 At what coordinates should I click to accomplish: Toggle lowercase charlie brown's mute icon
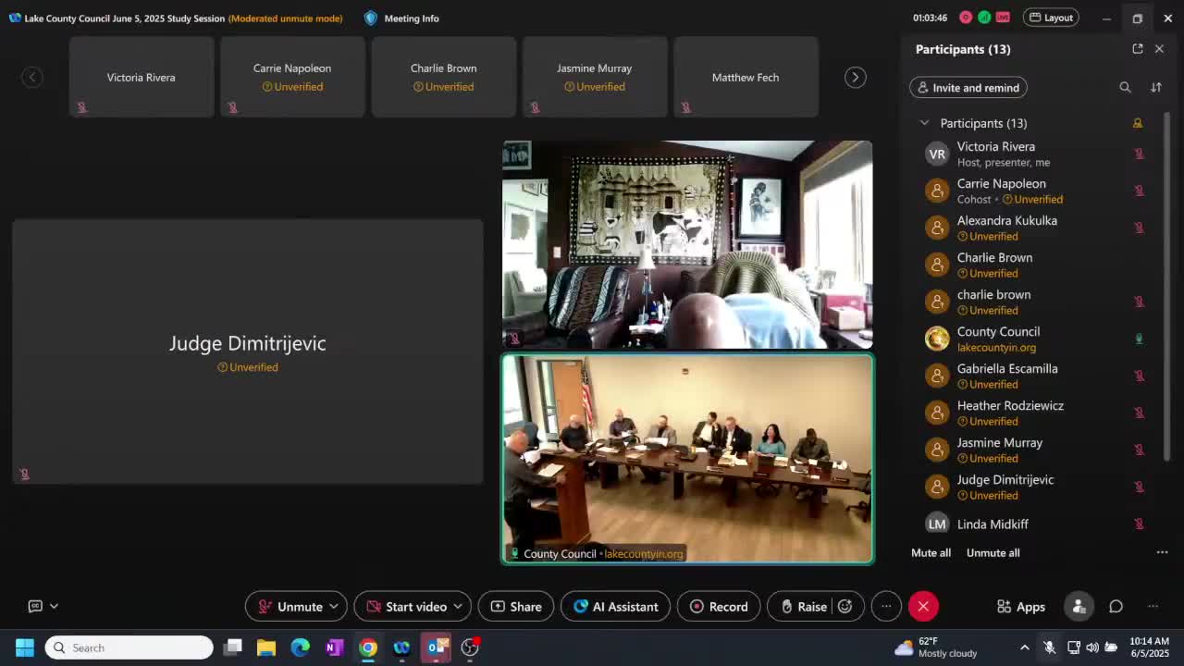1139,302
